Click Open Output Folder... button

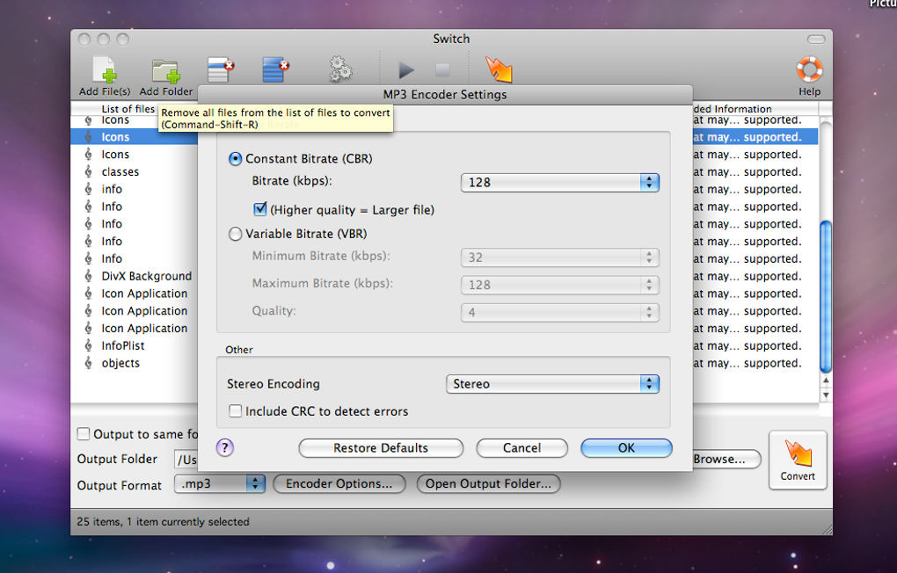489,483
